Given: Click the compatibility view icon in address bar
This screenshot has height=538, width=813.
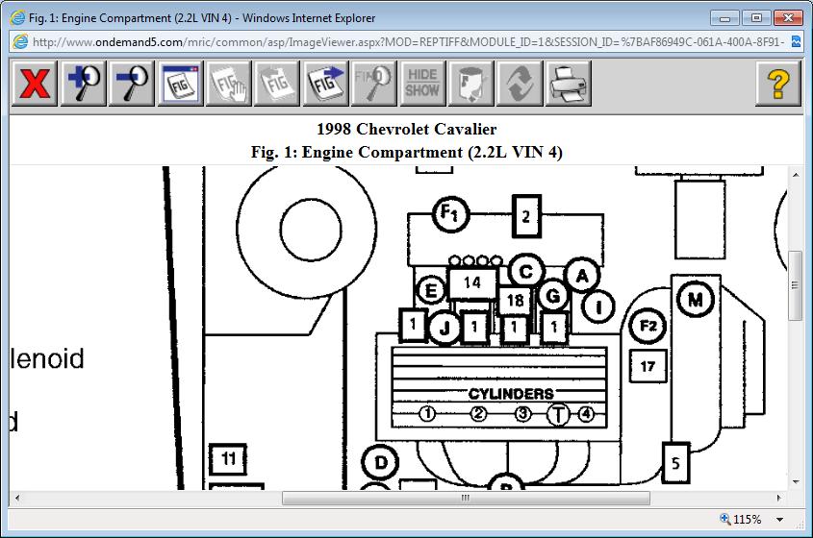Looking at the screenshot, I should (x=796, y=42).
